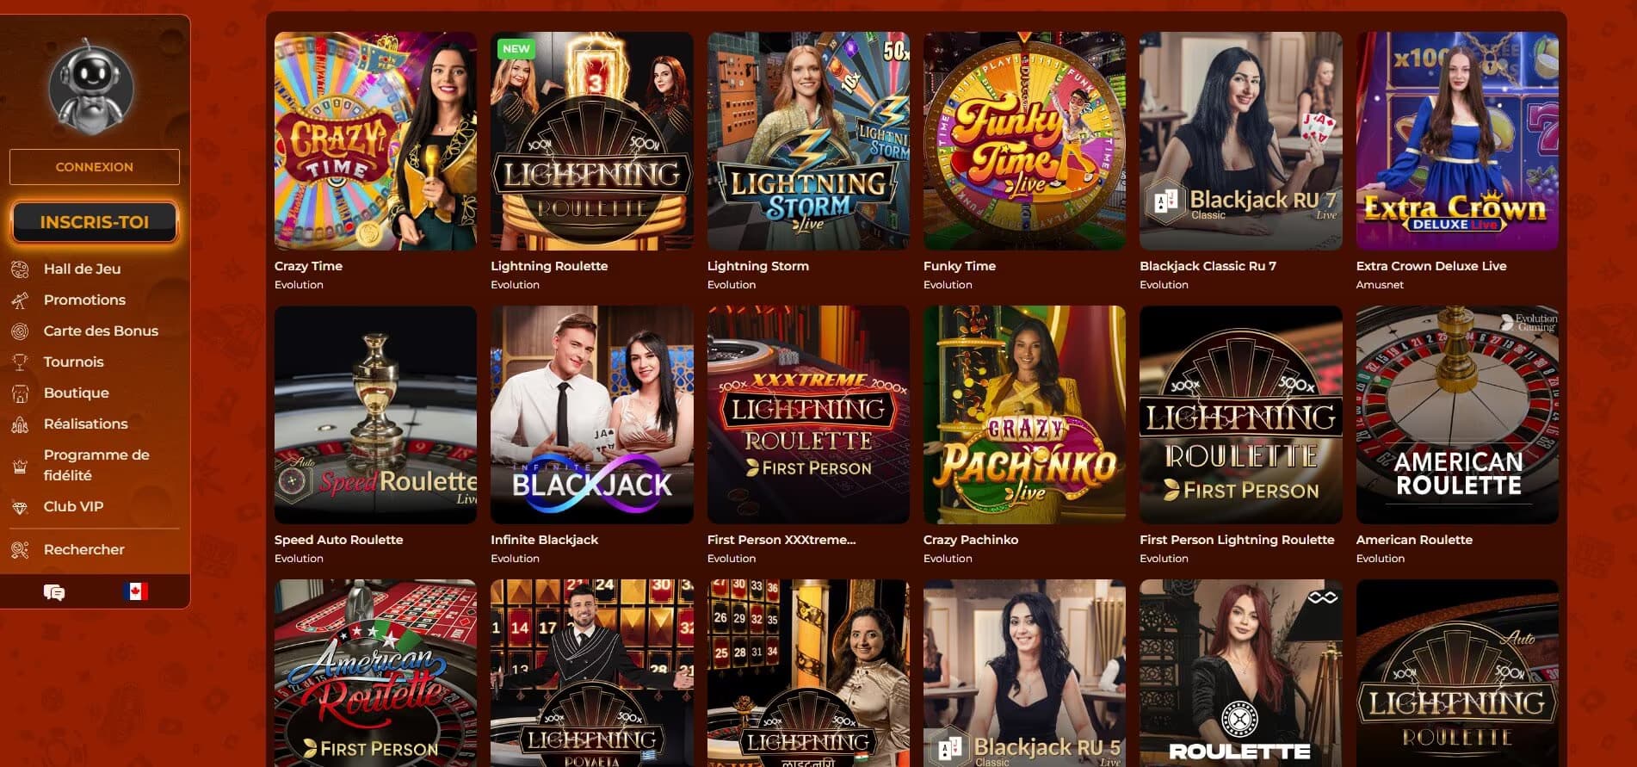This screenshot has height=767, width=1637.
Task: Click the Tournois trophy icon
Action: [20, 362]
